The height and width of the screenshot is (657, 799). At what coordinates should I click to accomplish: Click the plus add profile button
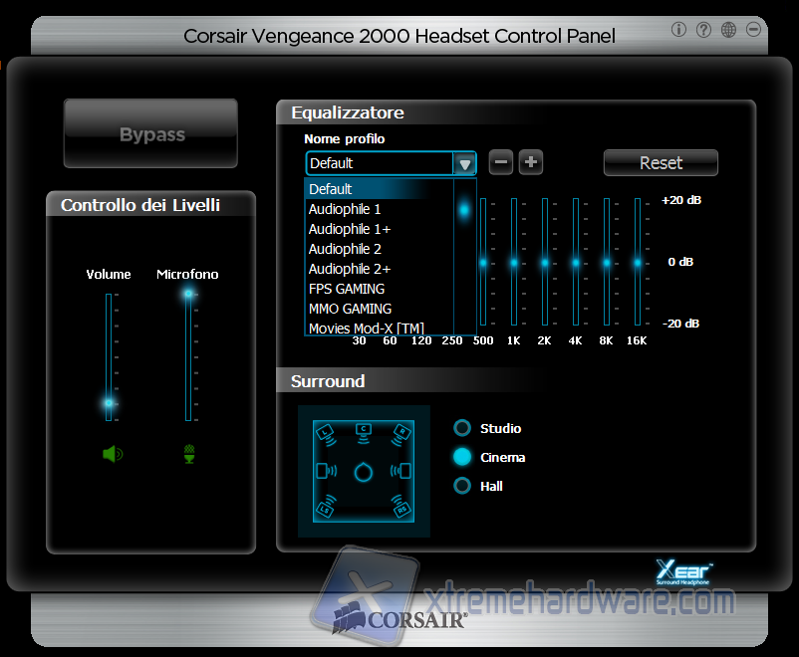(531, 162)
